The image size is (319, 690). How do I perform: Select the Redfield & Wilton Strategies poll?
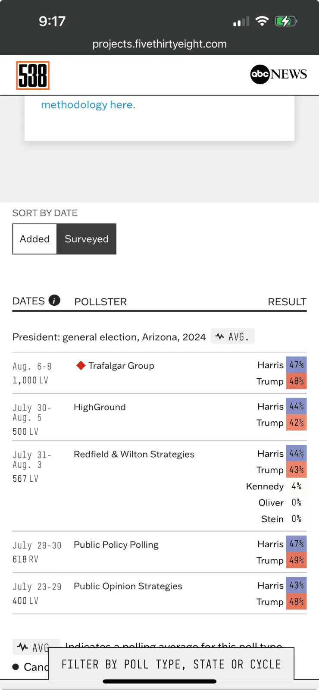point(134,454)
